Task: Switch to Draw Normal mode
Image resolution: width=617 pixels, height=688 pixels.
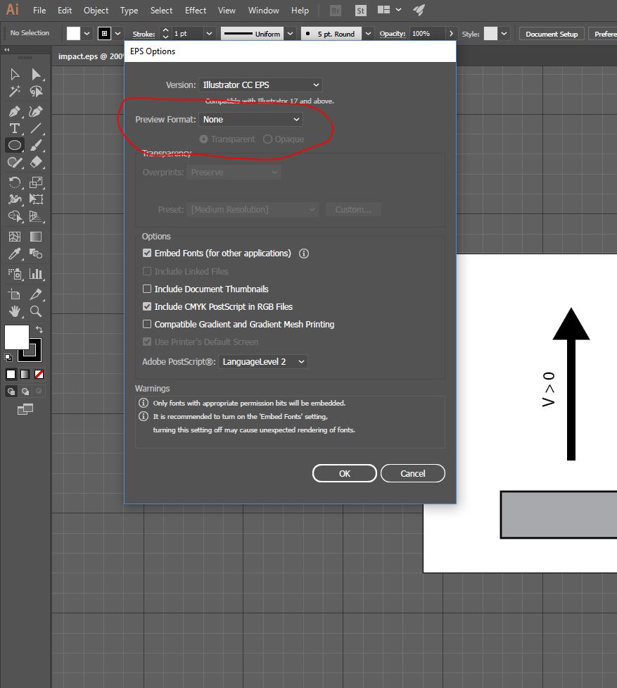Action: tap(11, 392)
